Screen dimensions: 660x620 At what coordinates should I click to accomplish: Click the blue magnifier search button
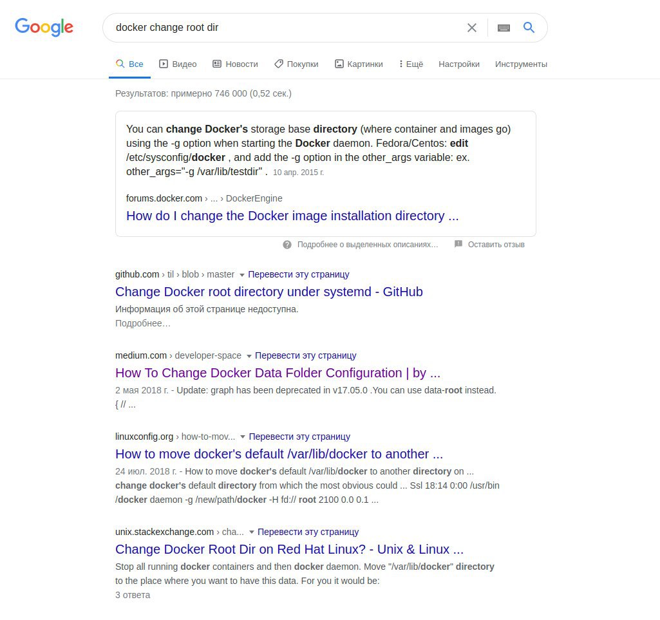[529, 27]
